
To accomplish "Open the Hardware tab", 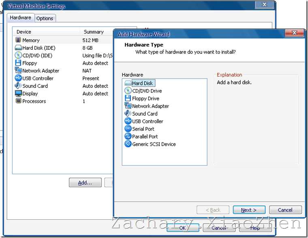I will (x=20, y=18).
